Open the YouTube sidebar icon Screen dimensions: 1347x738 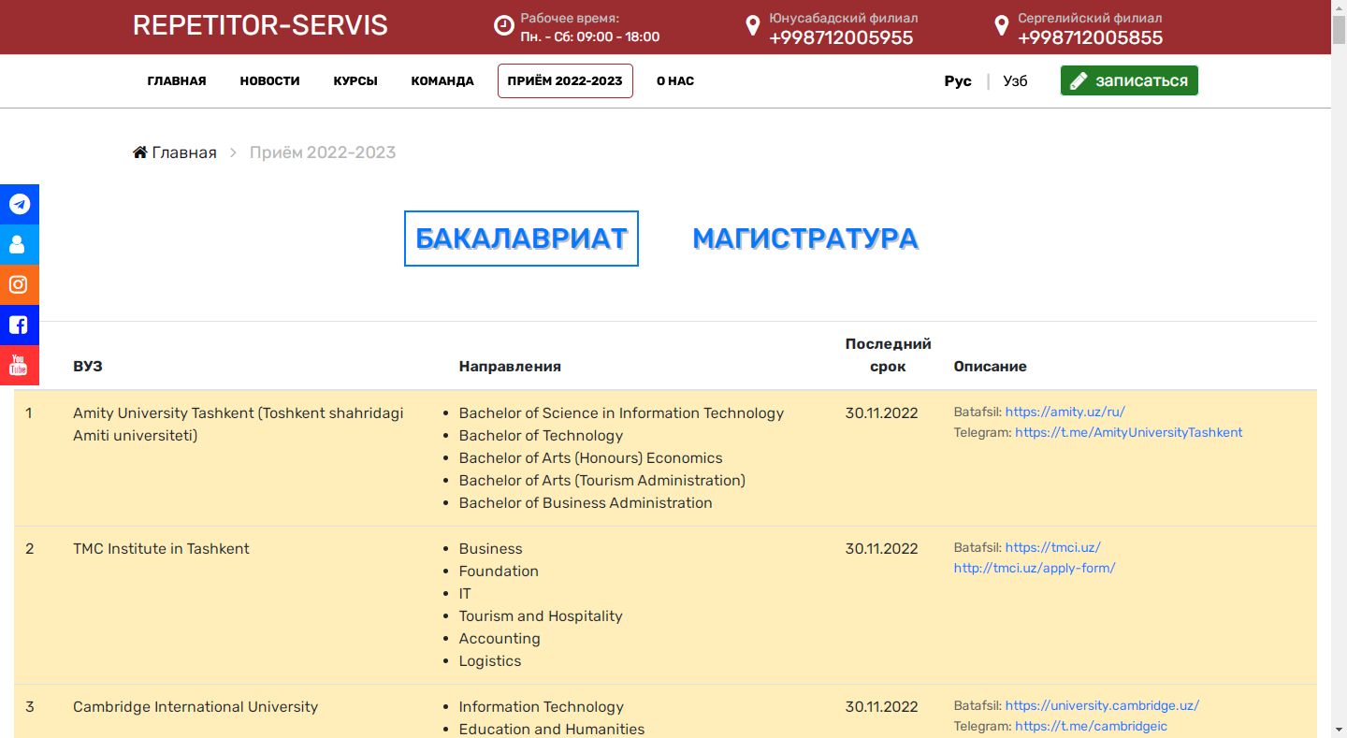click(19, 365)
